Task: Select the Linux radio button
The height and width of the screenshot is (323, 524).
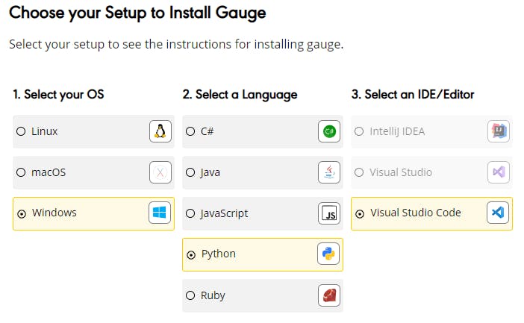Action: [x=21, y=131]
